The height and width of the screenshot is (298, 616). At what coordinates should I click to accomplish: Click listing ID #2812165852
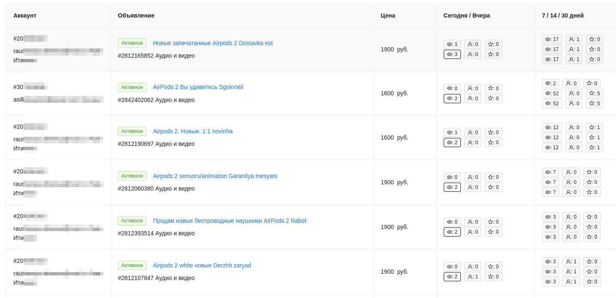[135, 56]
